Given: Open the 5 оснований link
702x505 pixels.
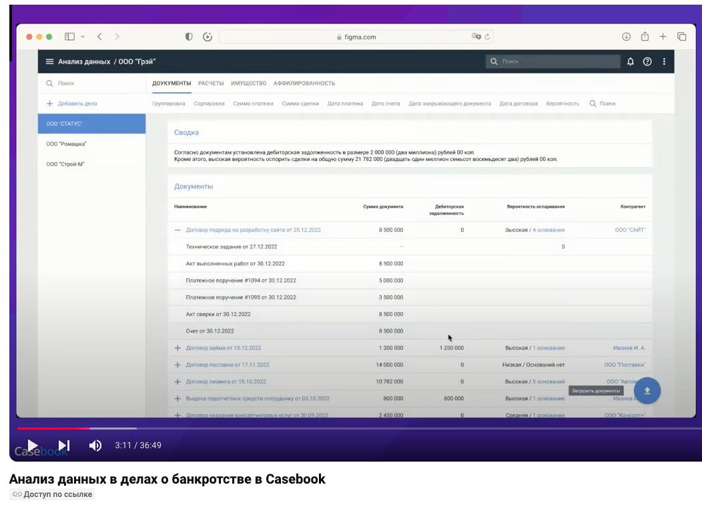Looking at the screenshot, I should (549, 382).
